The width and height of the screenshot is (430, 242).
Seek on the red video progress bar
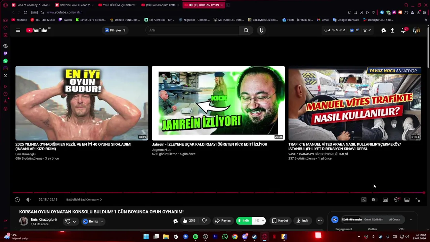218,193
